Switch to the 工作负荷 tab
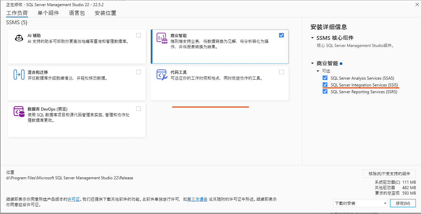This screenshot has height=214, width=421. click(17, 13)
